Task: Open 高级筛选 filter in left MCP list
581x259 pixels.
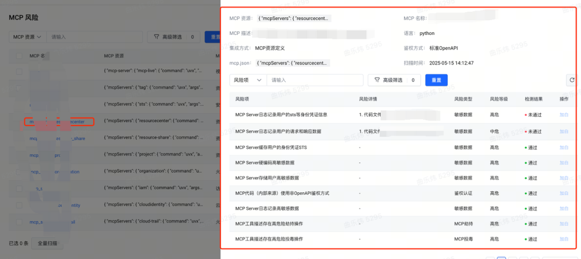Action: 174,37
